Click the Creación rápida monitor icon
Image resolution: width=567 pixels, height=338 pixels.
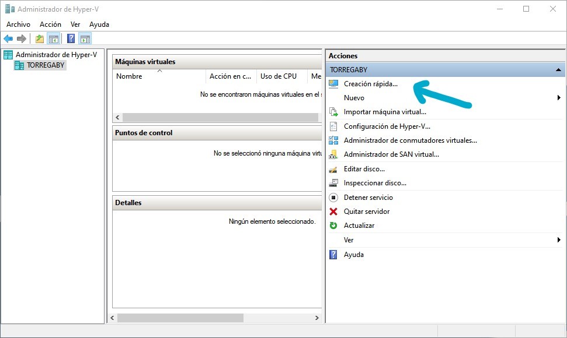pos(333,84)
